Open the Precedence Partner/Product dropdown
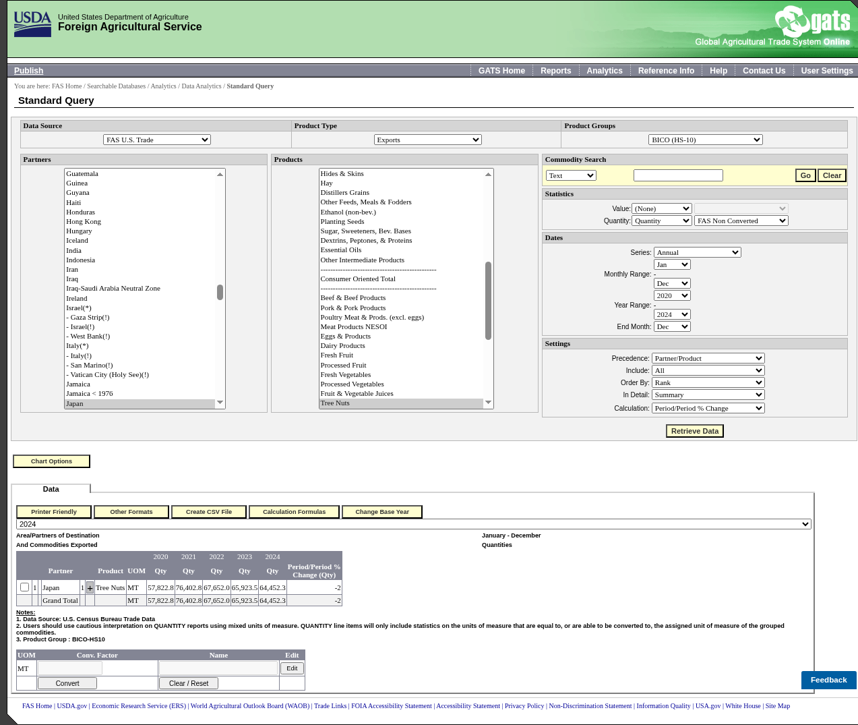Image resolution: width=858 pixels, height=725 pixels. pos(708,358)
